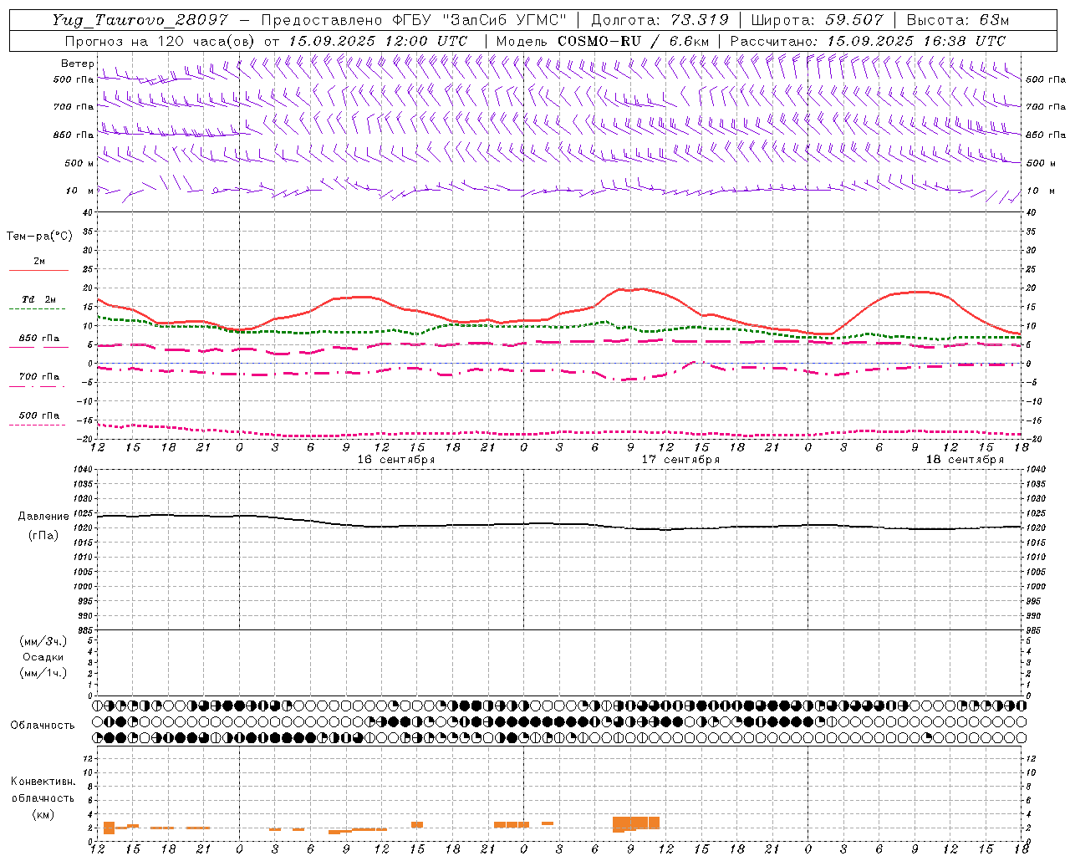Click the first orange convective bar after the 12 start hour
1070x856 pixels.
(109, 828)
